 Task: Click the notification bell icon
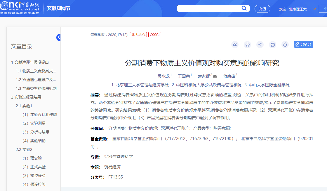[x=285, y=44]
